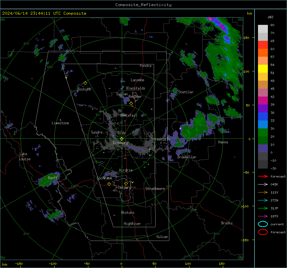Click the Drumheller label
The image size is (287, 268).
coord(187,157)
